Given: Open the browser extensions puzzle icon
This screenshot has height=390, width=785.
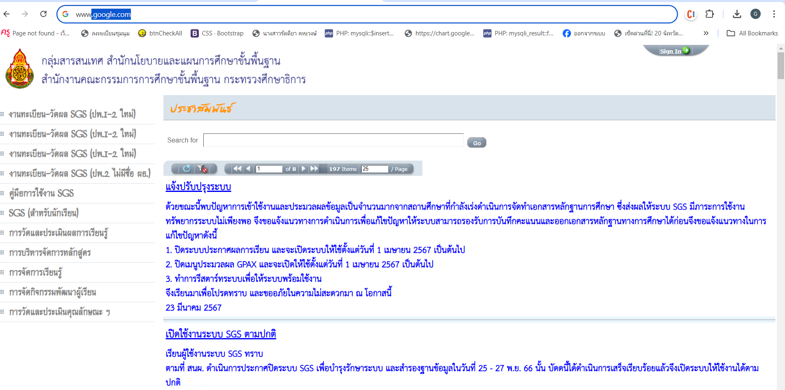Looking at the screenshot, I should (x=709, y=14).
